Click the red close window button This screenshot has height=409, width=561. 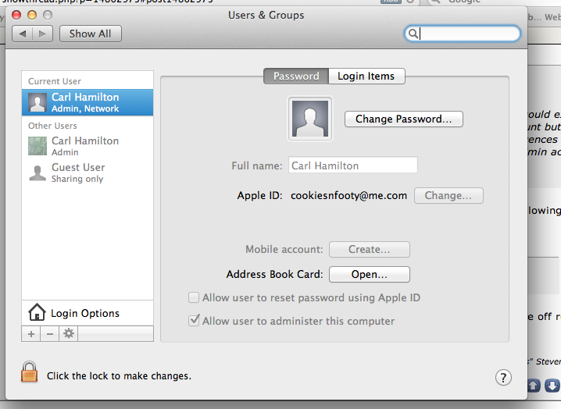(x=16, y=15)
